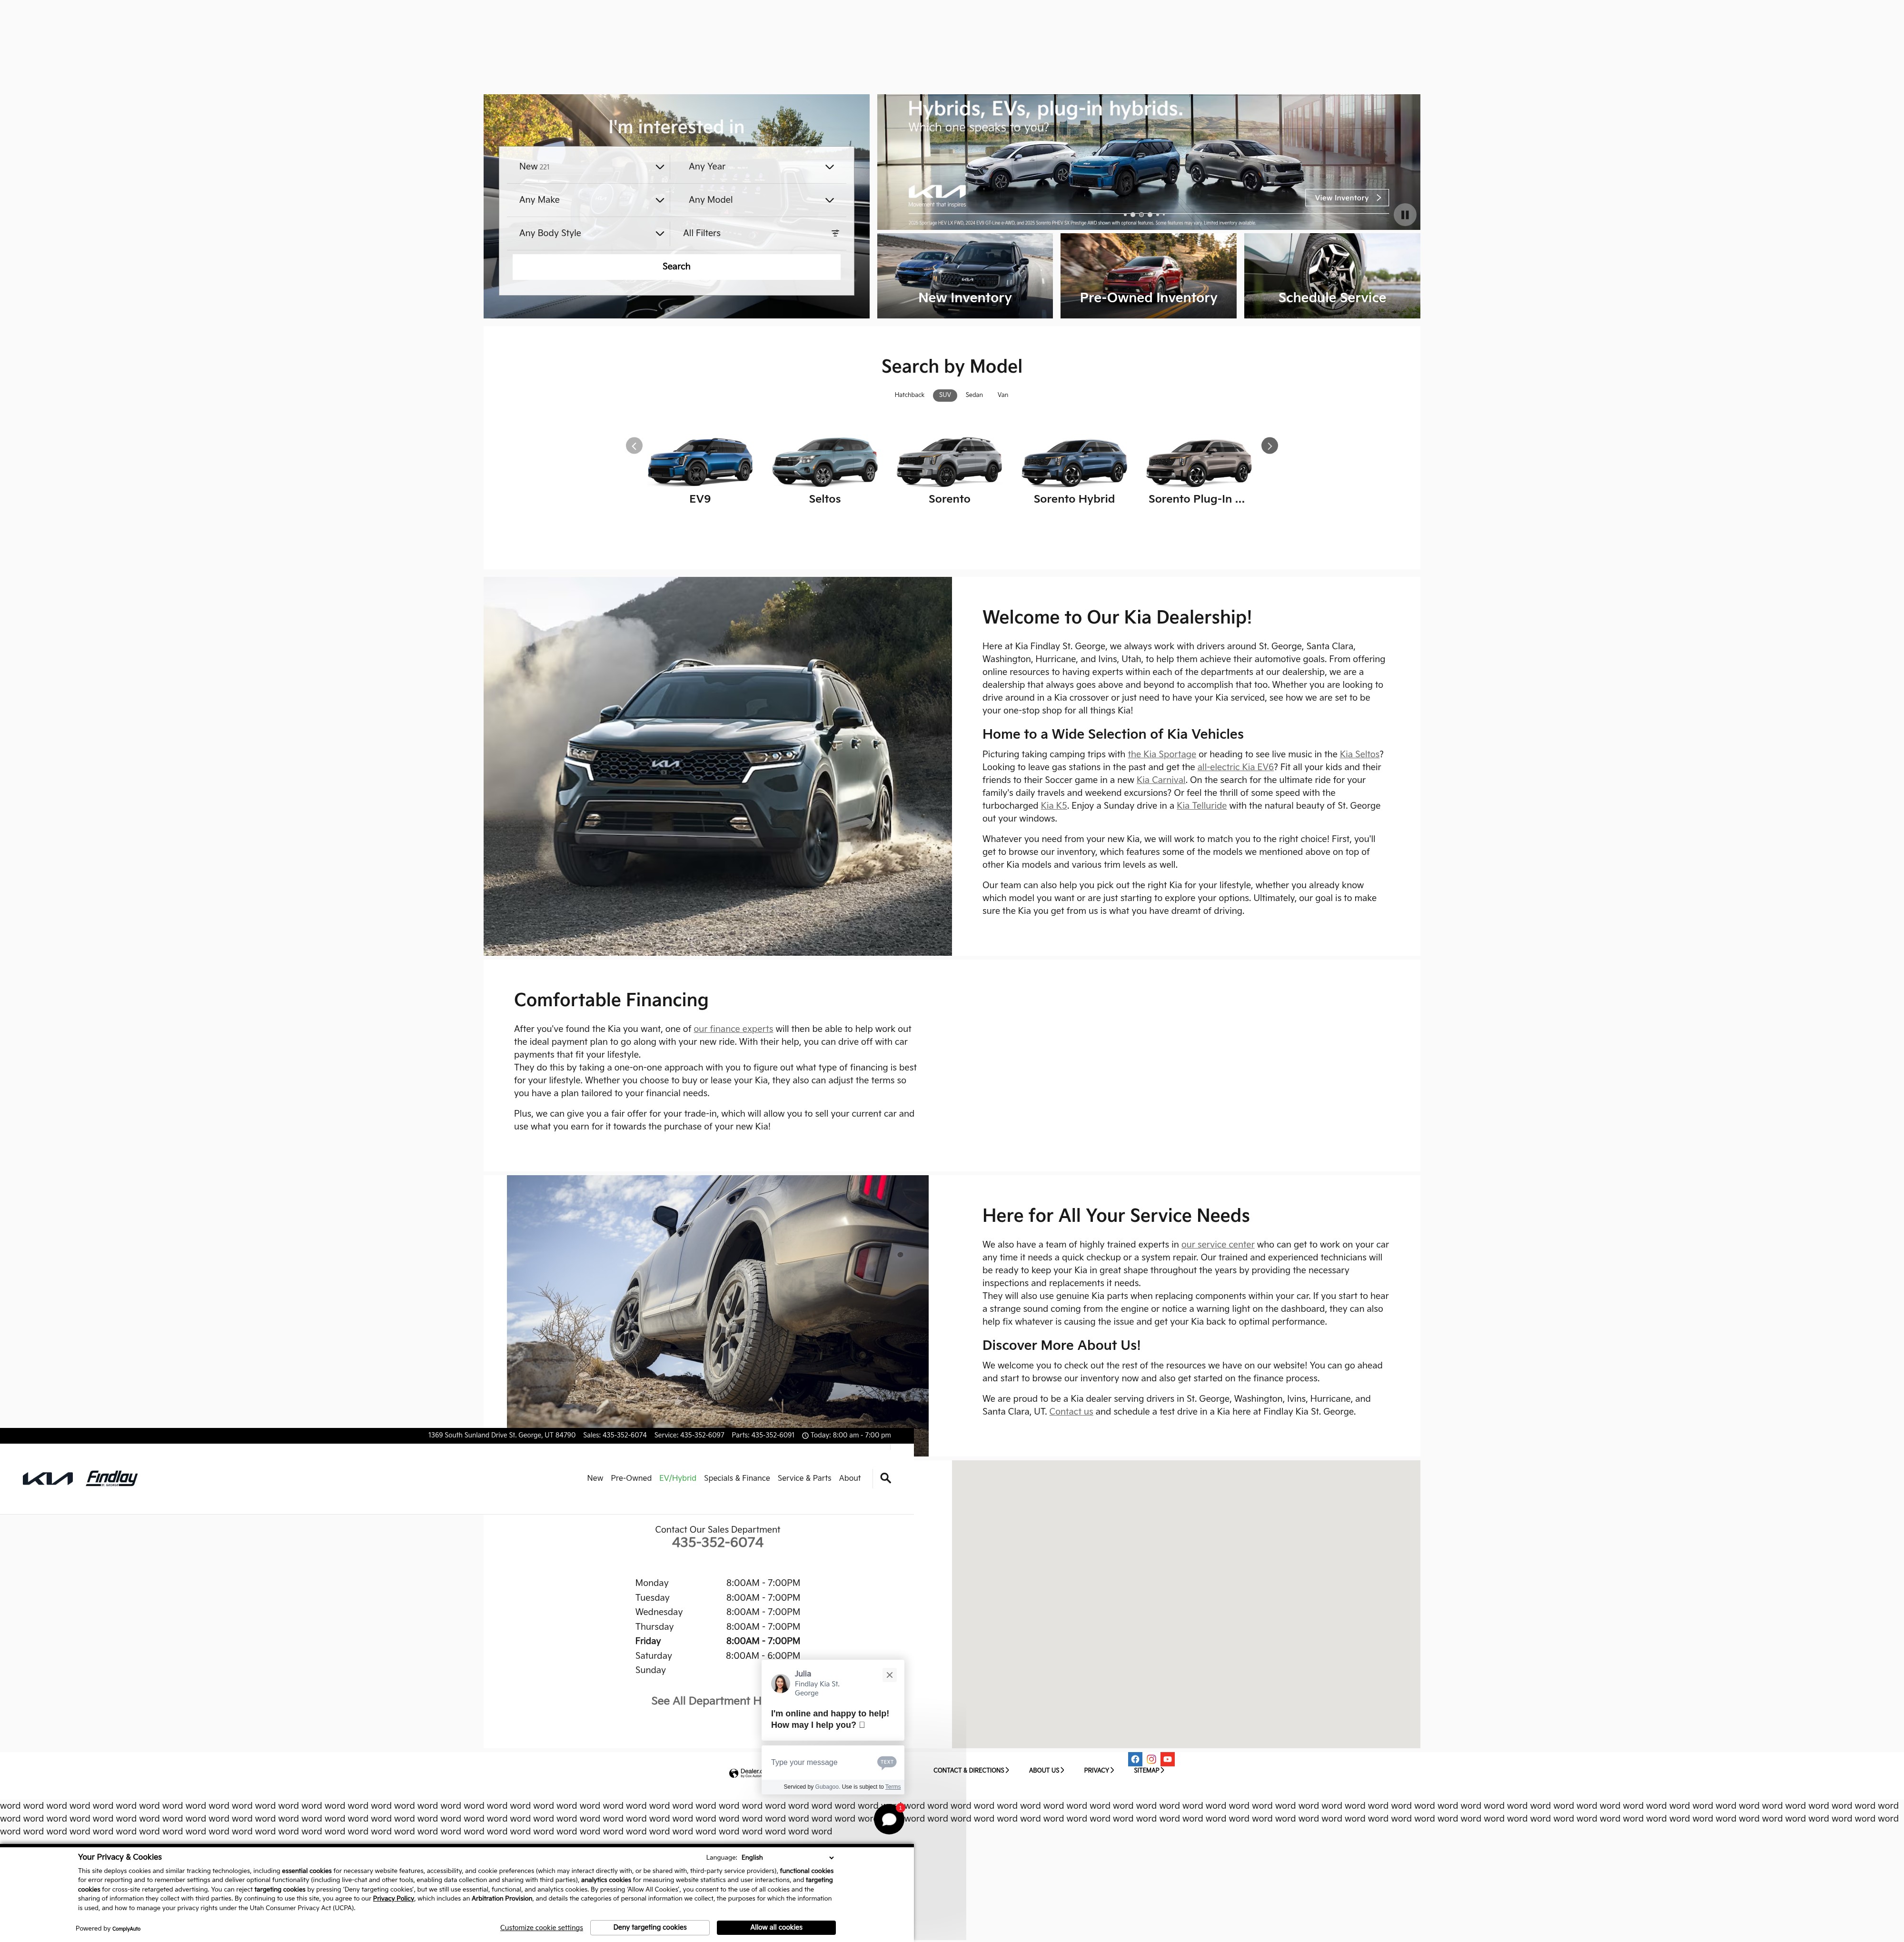
Task: Open Customize cookie settings link
Action: [x=541, y=1928]
